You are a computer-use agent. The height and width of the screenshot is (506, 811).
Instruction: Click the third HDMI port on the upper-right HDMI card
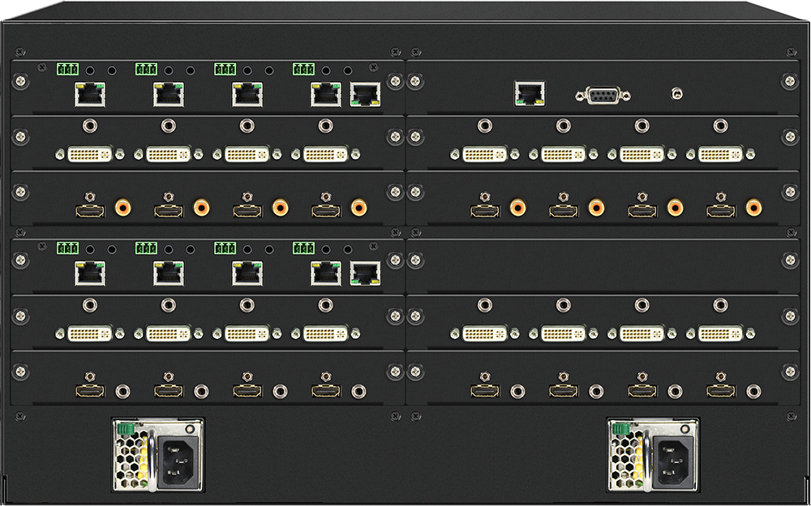(x=642, y=211)
